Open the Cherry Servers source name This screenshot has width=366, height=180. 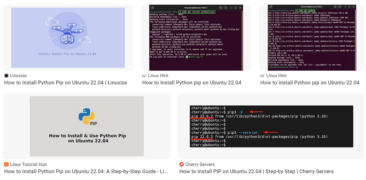pos(200,164)
